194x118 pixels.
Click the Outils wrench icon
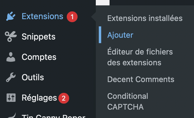click(11, 77)
